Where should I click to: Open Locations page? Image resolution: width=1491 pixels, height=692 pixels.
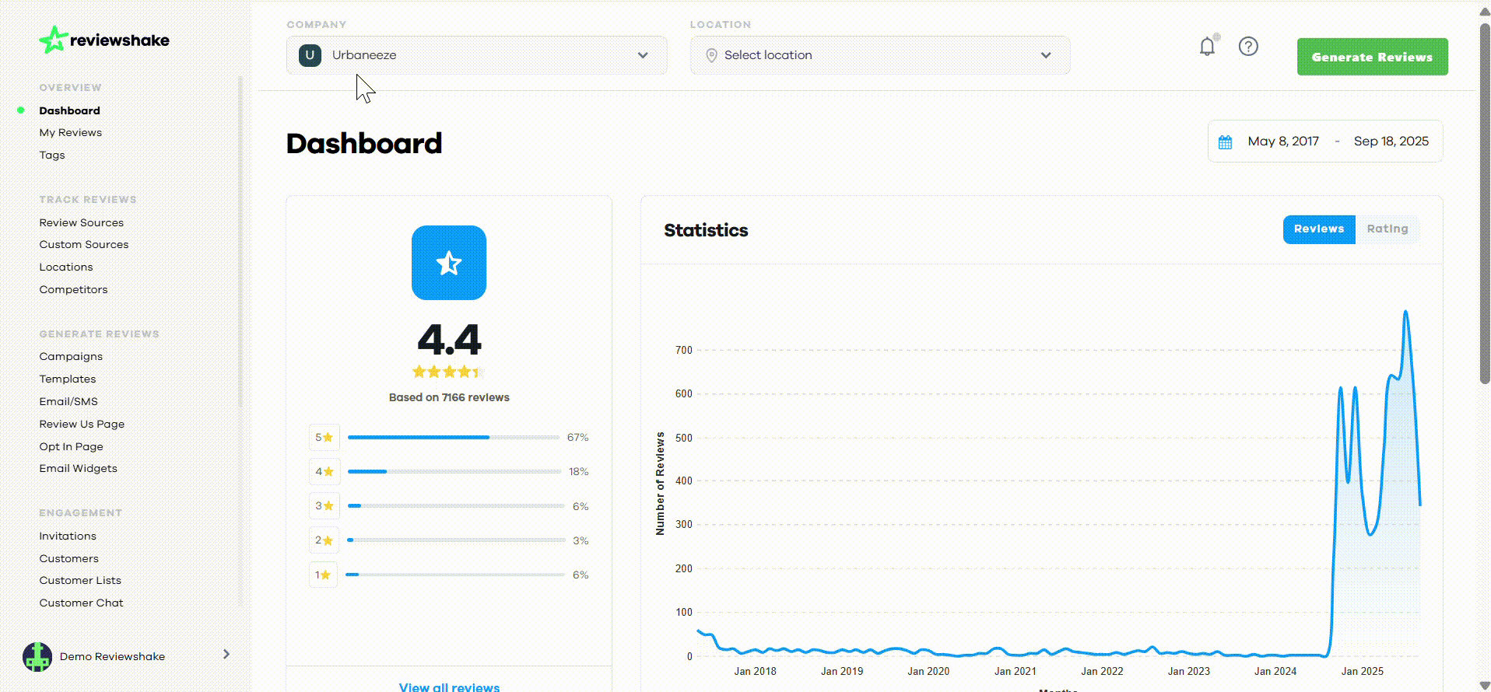pos(66,267)
